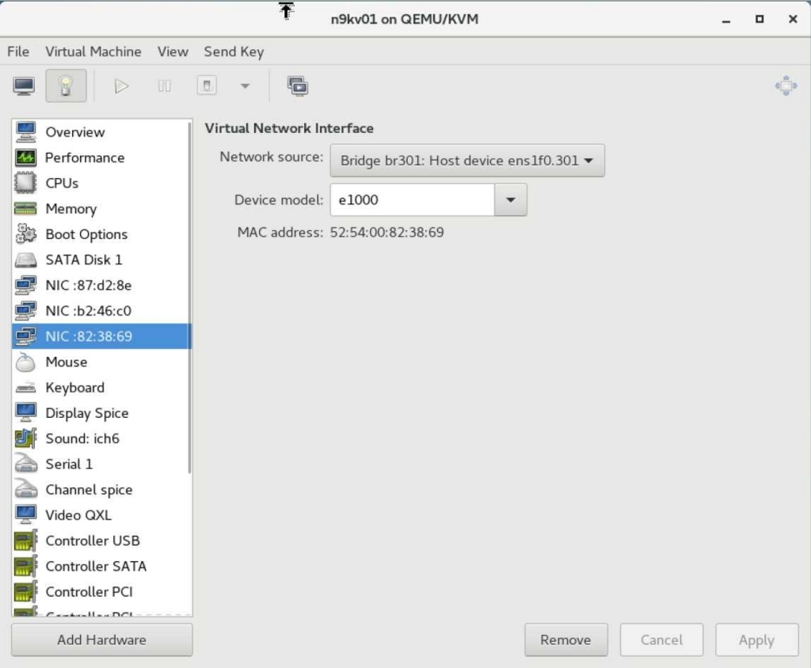Click the Apply button

tap(756, 640)
